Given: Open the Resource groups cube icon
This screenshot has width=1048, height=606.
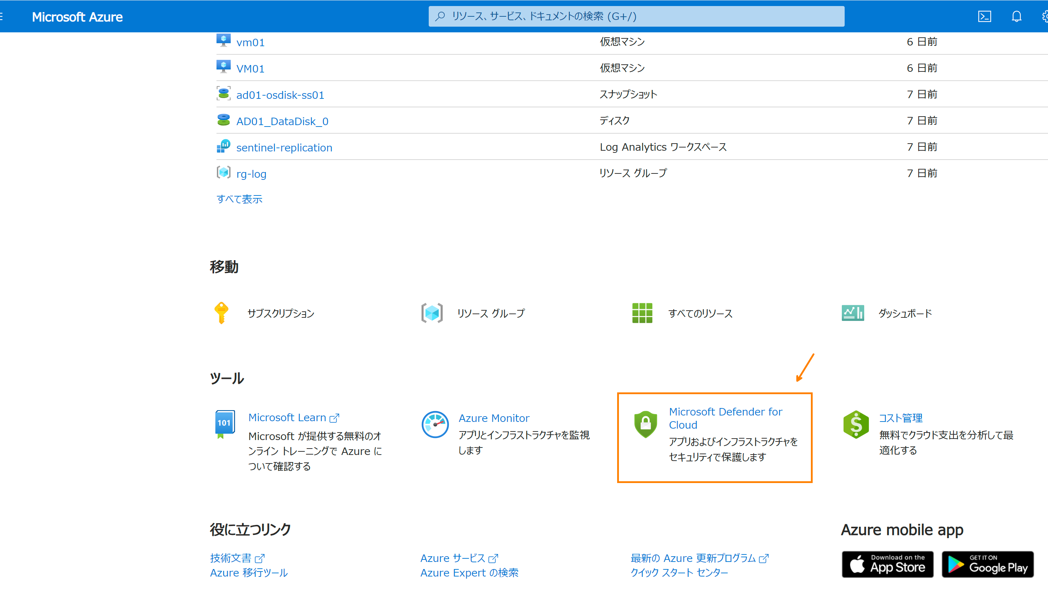Looking at the screenshot, I should (x=432, y=313).
